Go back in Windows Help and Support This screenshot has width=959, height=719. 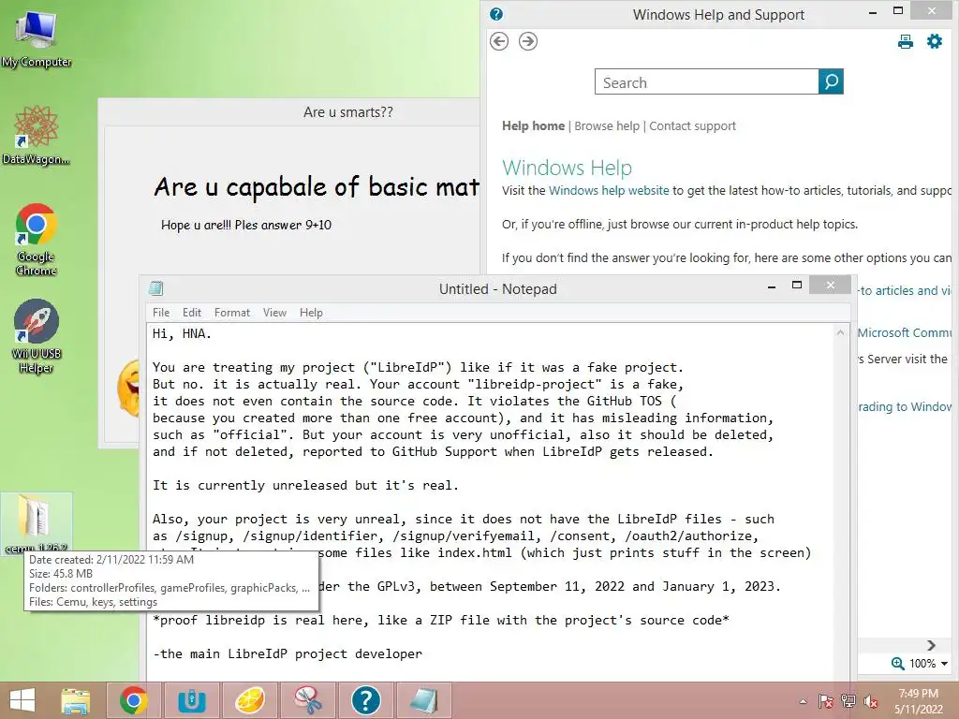click(499, 41)
